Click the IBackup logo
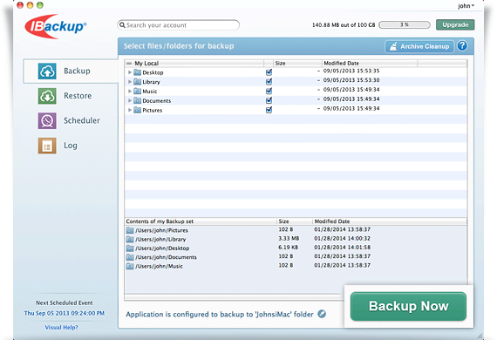Image resolution: width=497 pixels, height=340 pixels. (56, 26)
